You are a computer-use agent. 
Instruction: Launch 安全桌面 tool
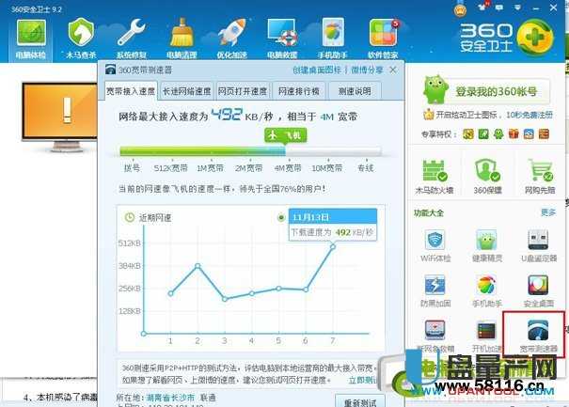click(539, 291)
